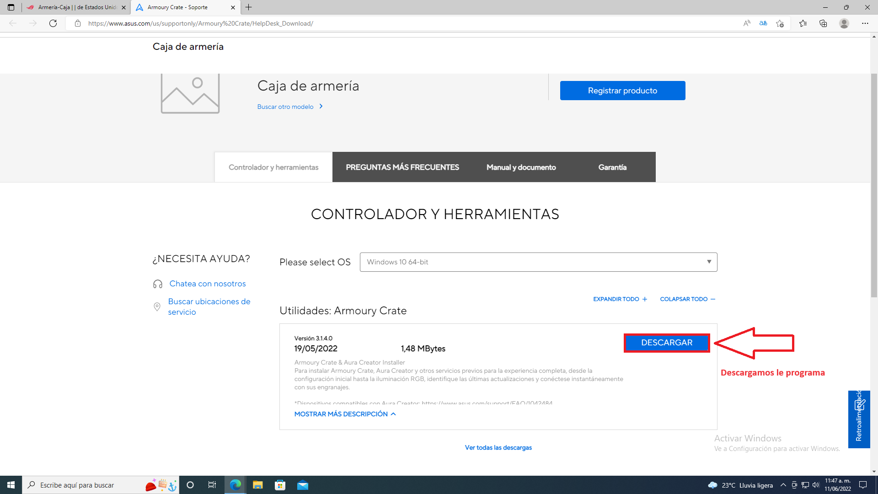878x494 pixels.
Task: Click COLAPSAR TODO to collapse all
Action: tap(687, 299)
